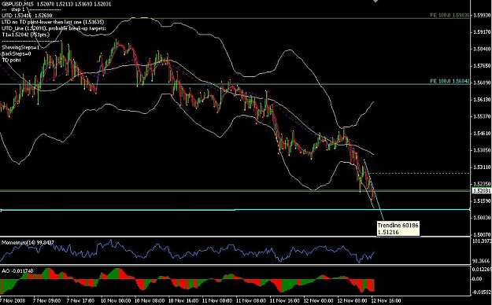This screenshot has width=492, height=305.
Task: Click the '7 Nov 17:00' time axis label
Action: coord(80,300)
